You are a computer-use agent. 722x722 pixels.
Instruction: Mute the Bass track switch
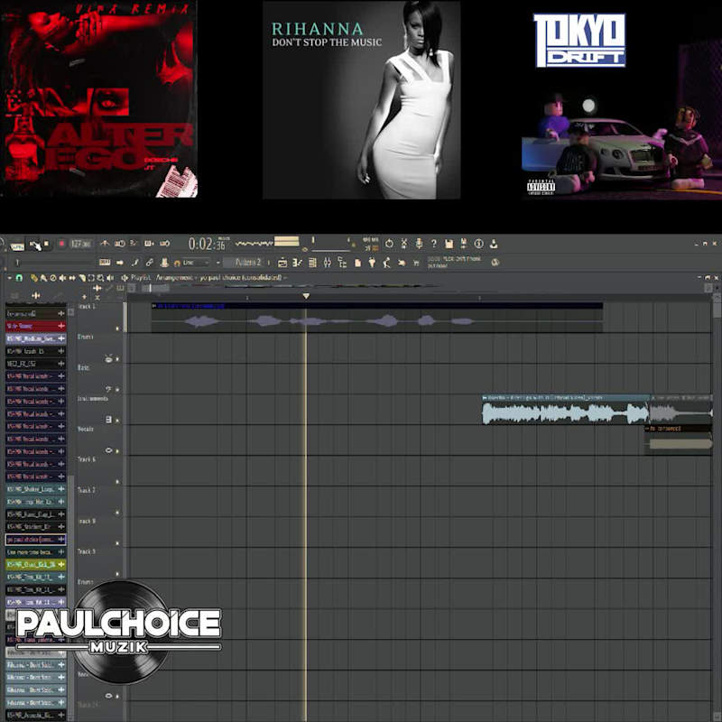117,390
